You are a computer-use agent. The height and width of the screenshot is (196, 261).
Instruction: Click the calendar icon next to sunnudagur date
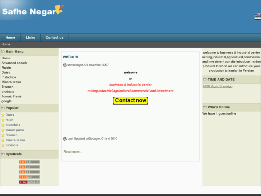pos(65,65)
